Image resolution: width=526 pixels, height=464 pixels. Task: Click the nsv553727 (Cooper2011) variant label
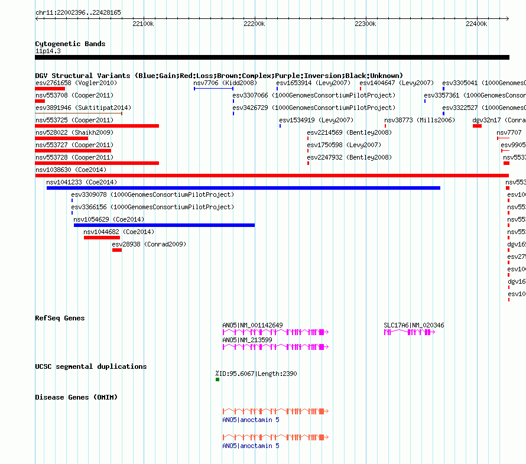pos(74,145)
